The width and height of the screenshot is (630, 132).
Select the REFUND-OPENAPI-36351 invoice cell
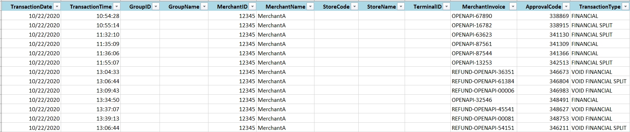pyautogui.click(x=484, y=72)
